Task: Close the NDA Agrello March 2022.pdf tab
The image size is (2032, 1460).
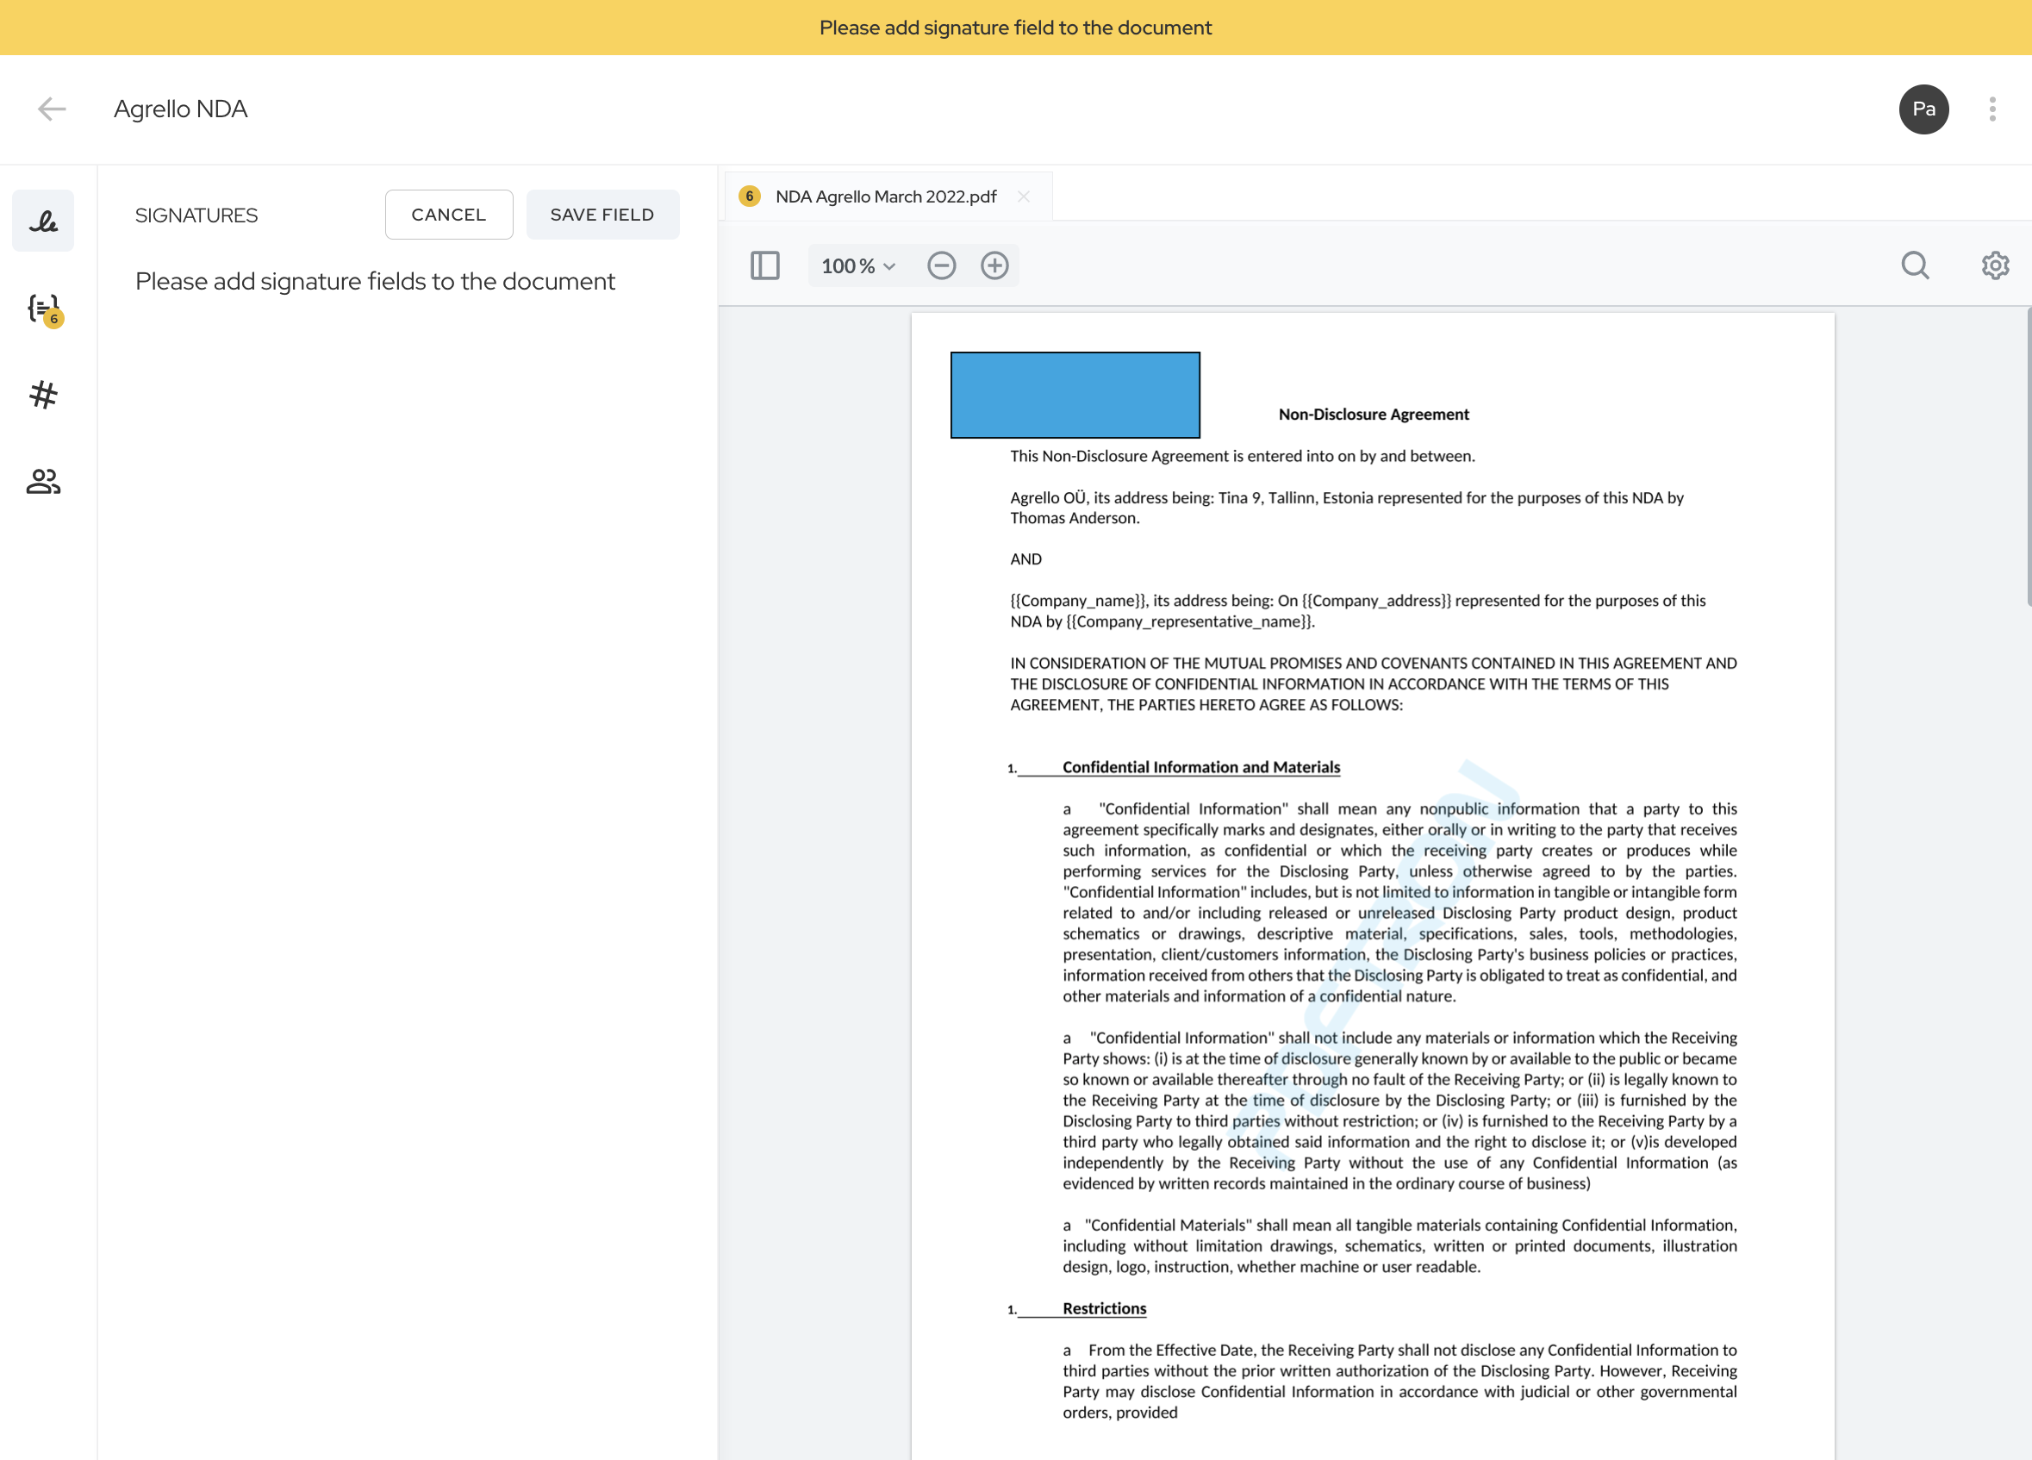Action: tap(1023, 197)
